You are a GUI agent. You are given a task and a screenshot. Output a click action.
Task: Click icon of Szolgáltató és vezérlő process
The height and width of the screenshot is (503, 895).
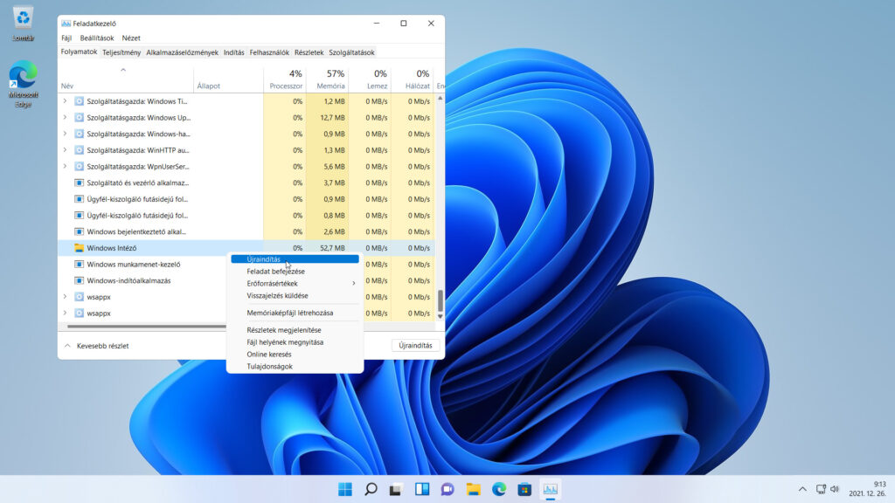pos(79,183)
